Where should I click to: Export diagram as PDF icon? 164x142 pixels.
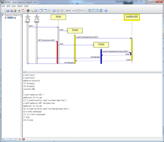click(x=23, y=11)
